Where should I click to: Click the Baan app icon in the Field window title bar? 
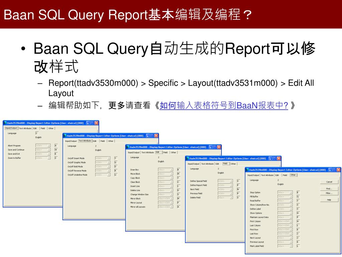click(x=187, y=158)
